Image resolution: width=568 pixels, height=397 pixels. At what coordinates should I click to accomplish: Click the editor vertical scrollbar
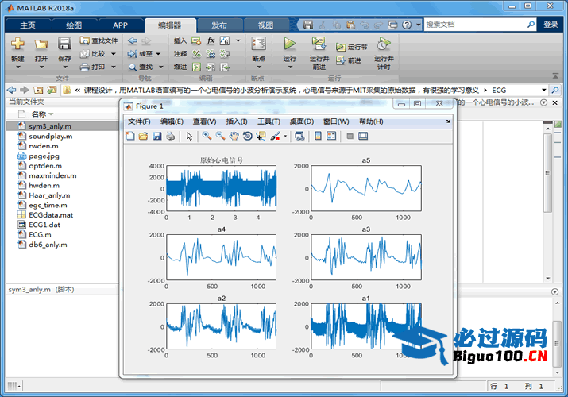[x=547, y=173]
